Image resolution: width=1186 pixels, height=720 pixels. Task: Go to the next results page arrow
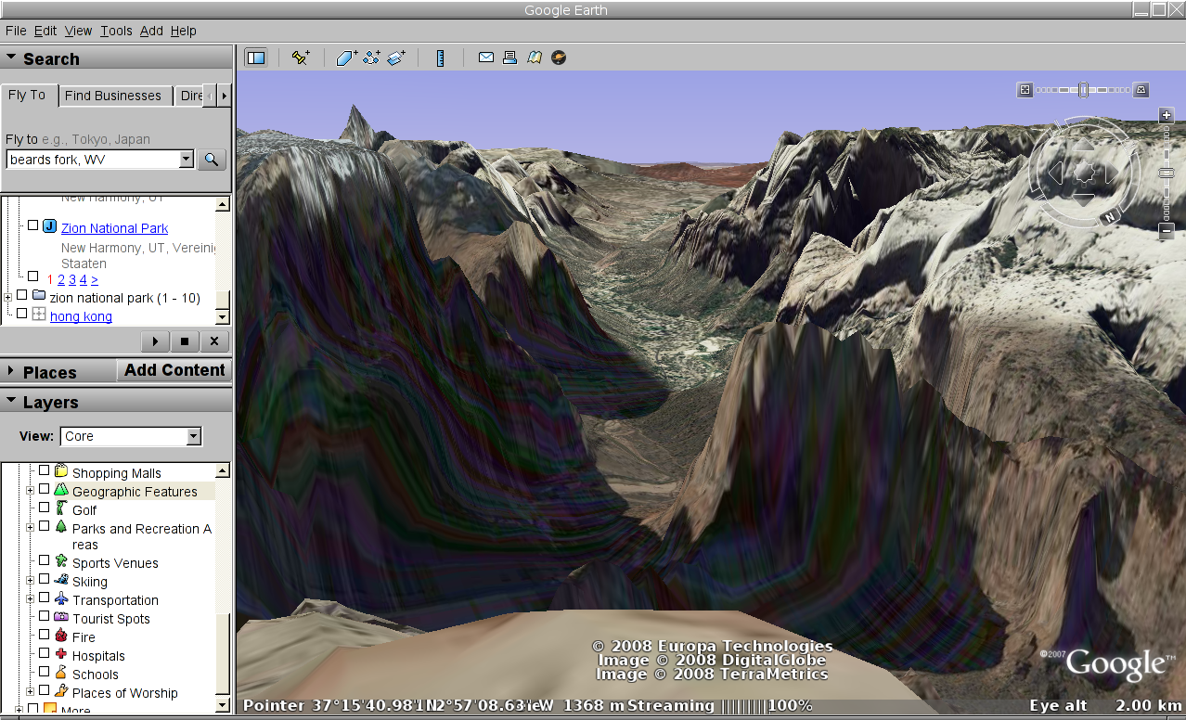95,279
